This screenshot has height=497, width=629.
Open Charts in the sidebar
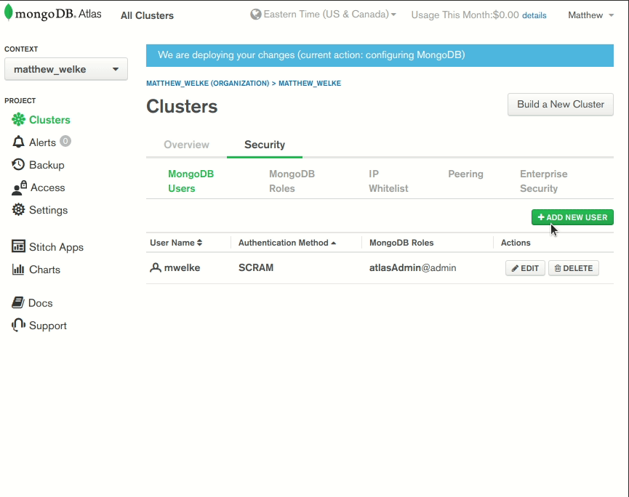(x=44, y=270)
